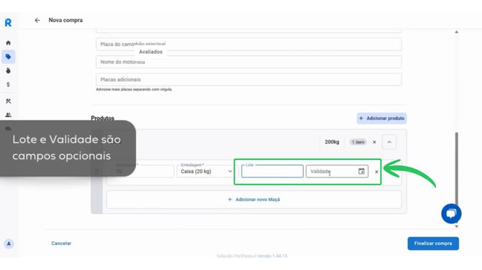The width and height of the screenshot is (482, 270).
Task: Open the chat support bubble
Action: [x=451, y=213]
